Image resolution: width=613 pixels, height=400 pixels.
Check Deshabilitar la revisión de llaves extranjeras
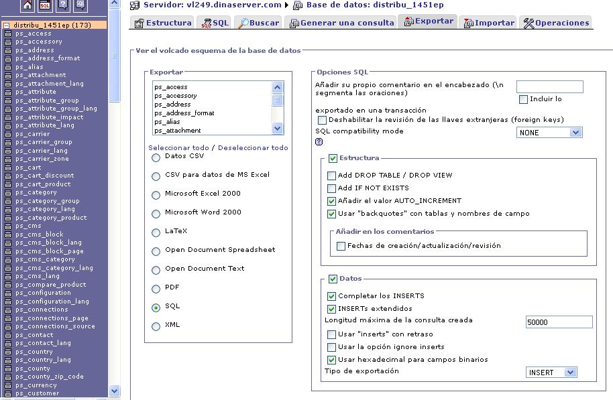[322, 120]
